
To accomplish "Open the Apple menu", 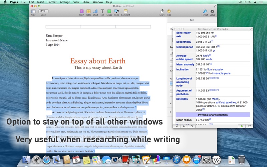I will [5, 2].
